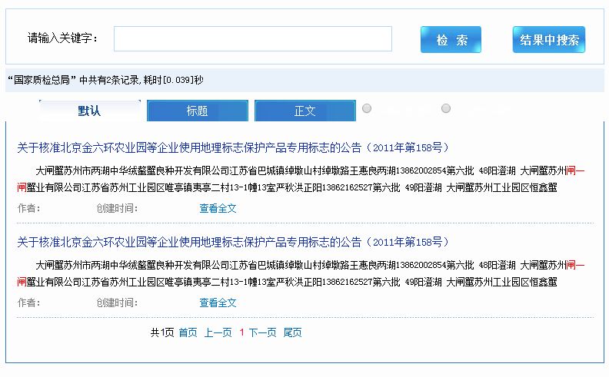609x377 pixels.
Task: Switch to the 正文 tab
Action: click(x=305, y=111)
